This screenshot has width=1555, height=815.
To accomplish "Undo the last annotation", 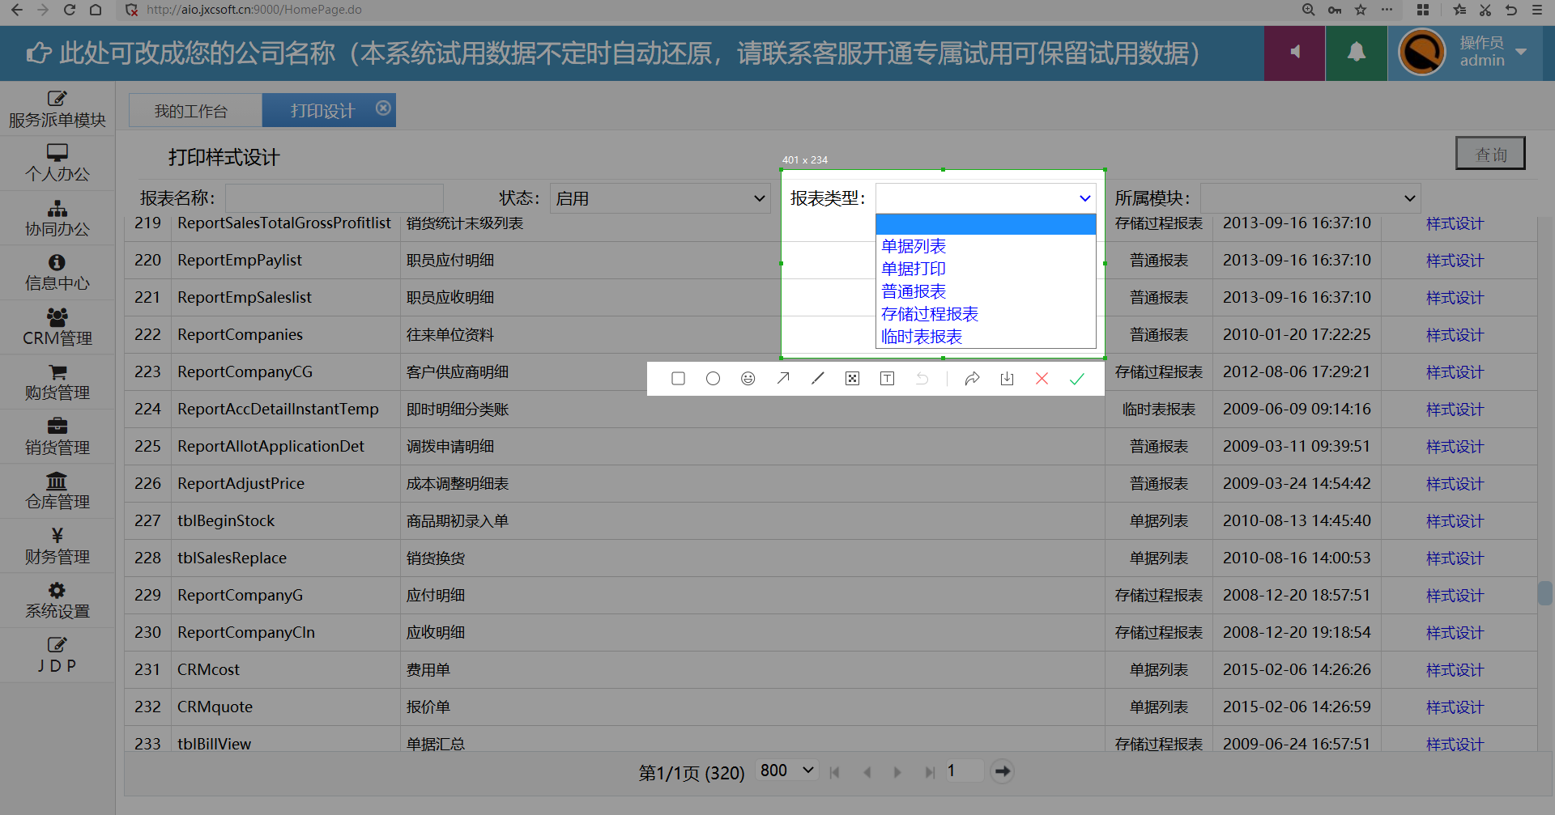I will click(922, 379).
